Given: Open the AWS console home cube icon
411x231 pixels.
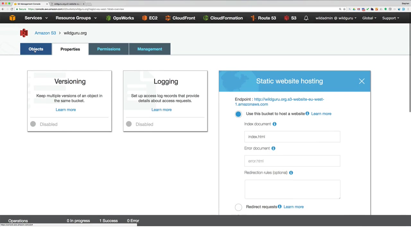Looking at the screenshot, I should pyautogui.click(x=12, y=18).
